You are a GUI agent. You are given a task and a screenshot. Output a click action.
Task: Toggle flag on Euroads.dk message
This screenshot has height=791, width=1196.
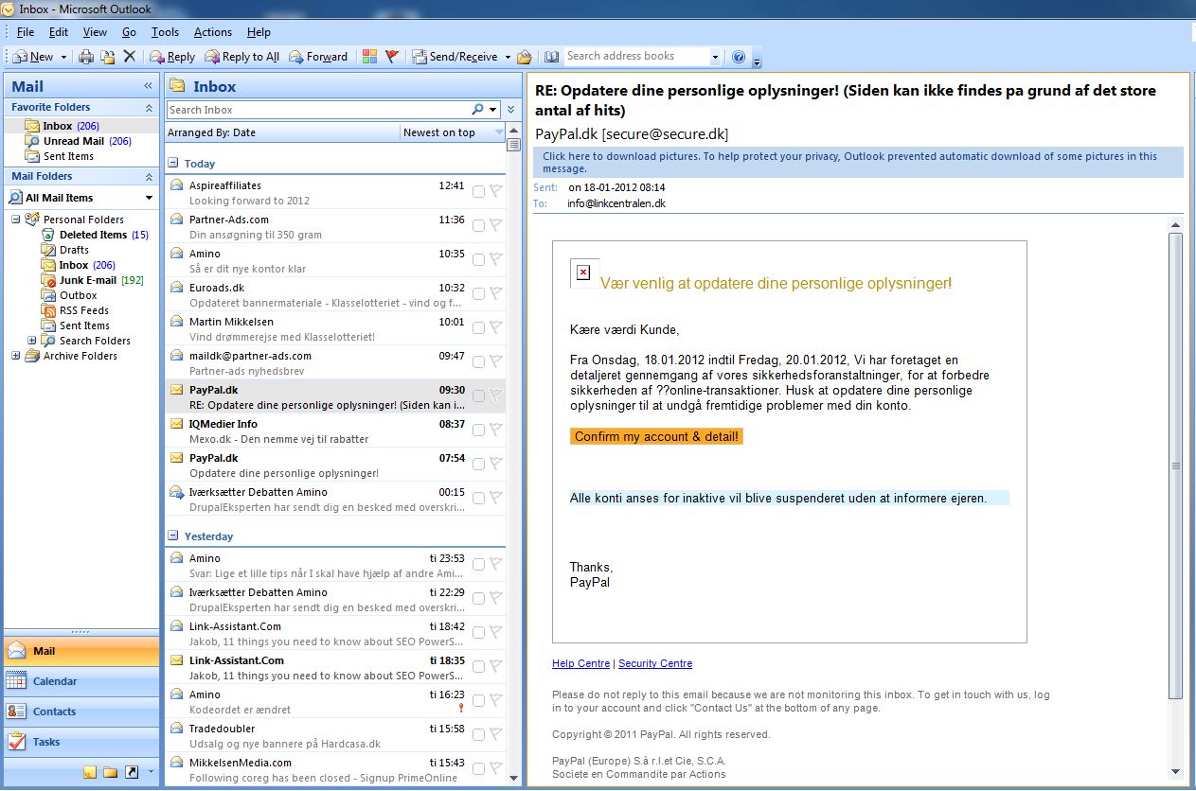496,294
